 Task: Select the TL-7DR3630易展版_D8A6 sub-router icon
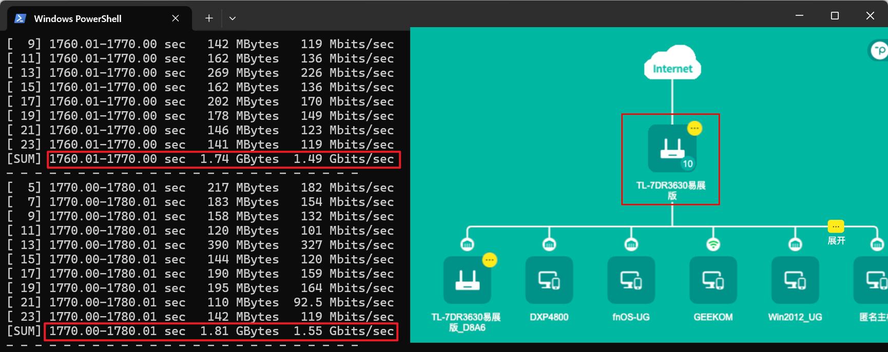coord(467,280)
